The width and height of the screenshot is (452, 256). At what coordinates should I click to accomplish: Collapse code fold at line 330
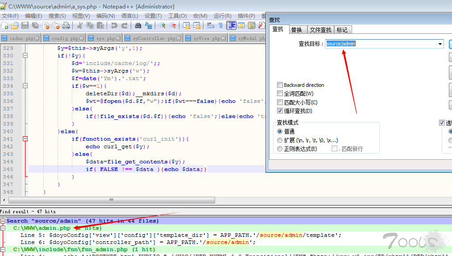point(25,56)
